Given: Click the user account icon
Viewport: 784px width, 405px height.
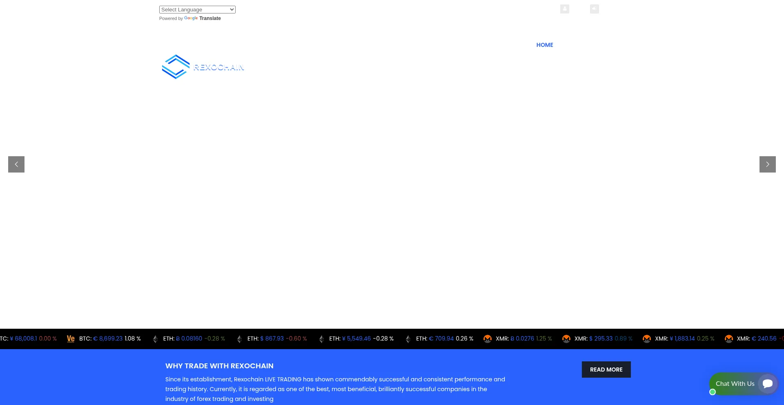Looking at the screenshot, I should click(x=565, y=9).
